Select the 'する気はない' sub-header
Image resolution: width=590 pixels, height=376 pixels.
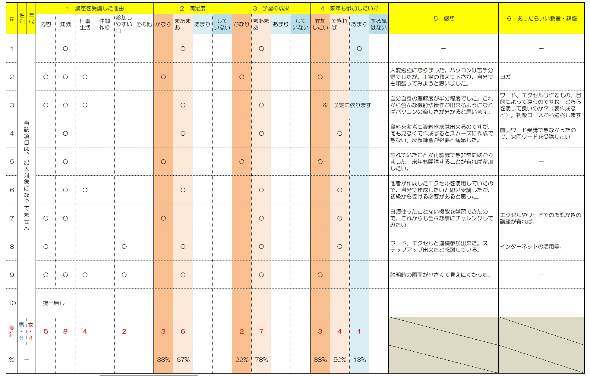[379, 24]
